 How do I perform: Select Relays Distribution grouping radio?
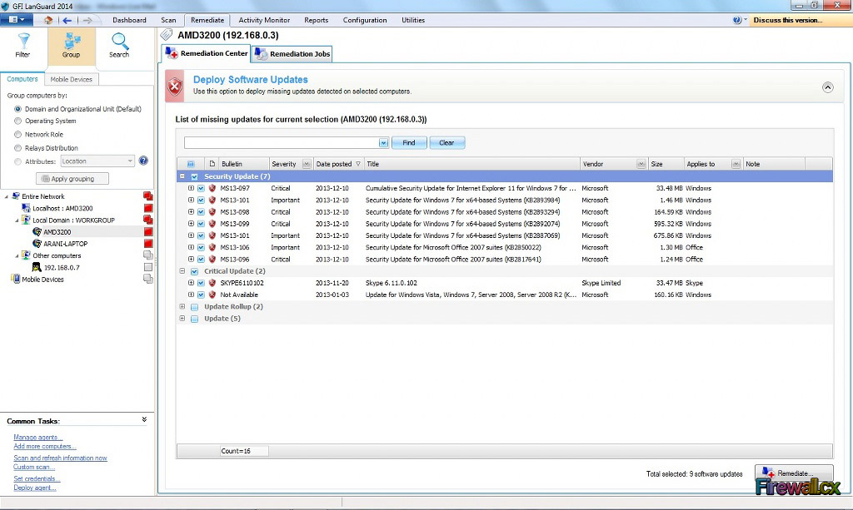(18, 148)
